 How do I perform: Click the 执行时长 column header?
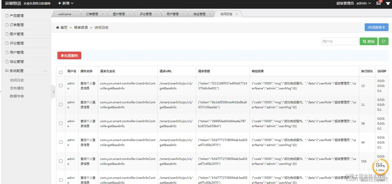tap(367, 71)
